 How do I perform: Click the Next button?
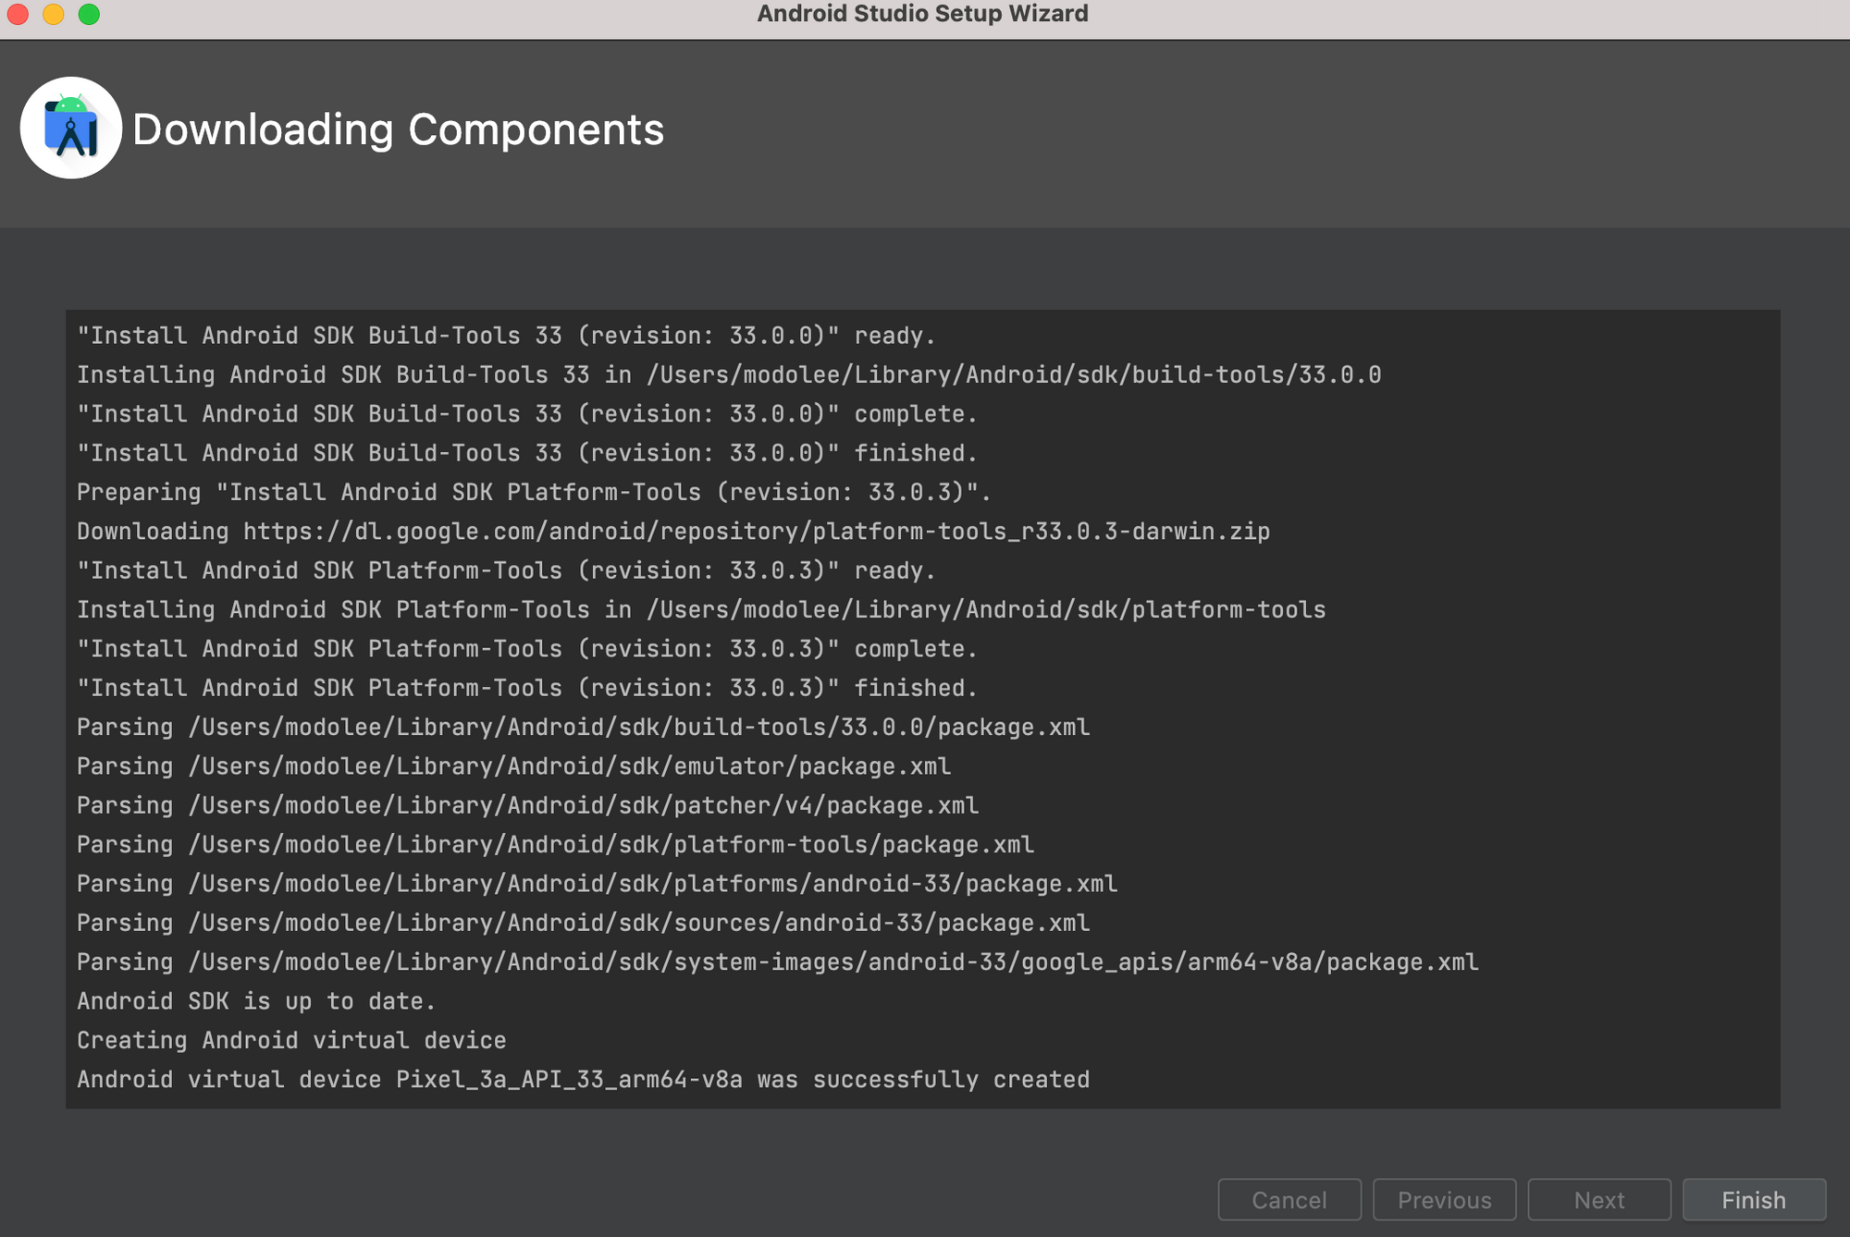[1598, 1199]
